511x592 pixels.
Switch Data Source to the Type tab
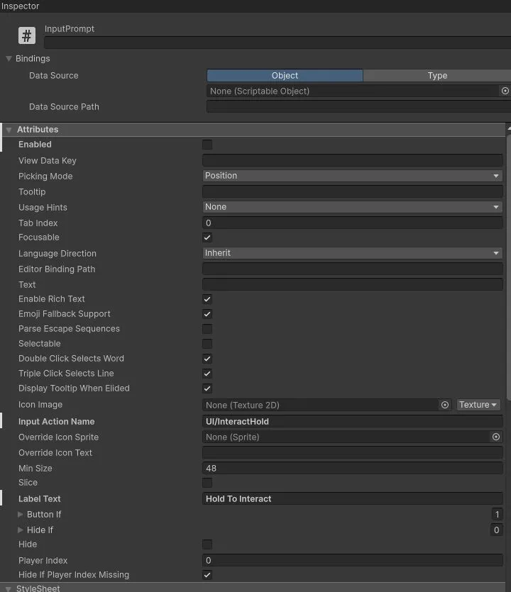(x=437, y=75)
